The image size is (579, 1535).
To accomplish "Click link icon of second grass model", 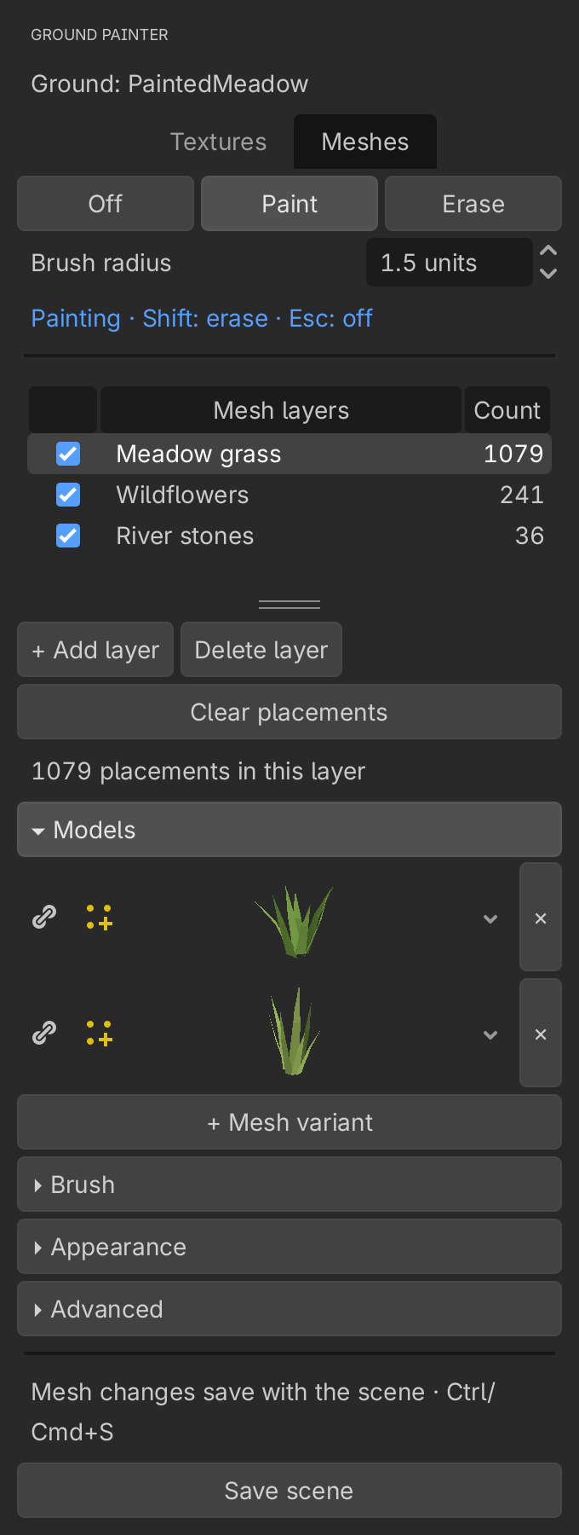I will [44, 1033].
